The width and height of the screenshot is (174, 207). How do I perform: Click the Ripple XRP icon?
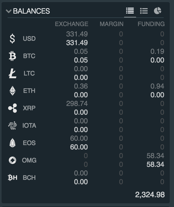[12, 108]
